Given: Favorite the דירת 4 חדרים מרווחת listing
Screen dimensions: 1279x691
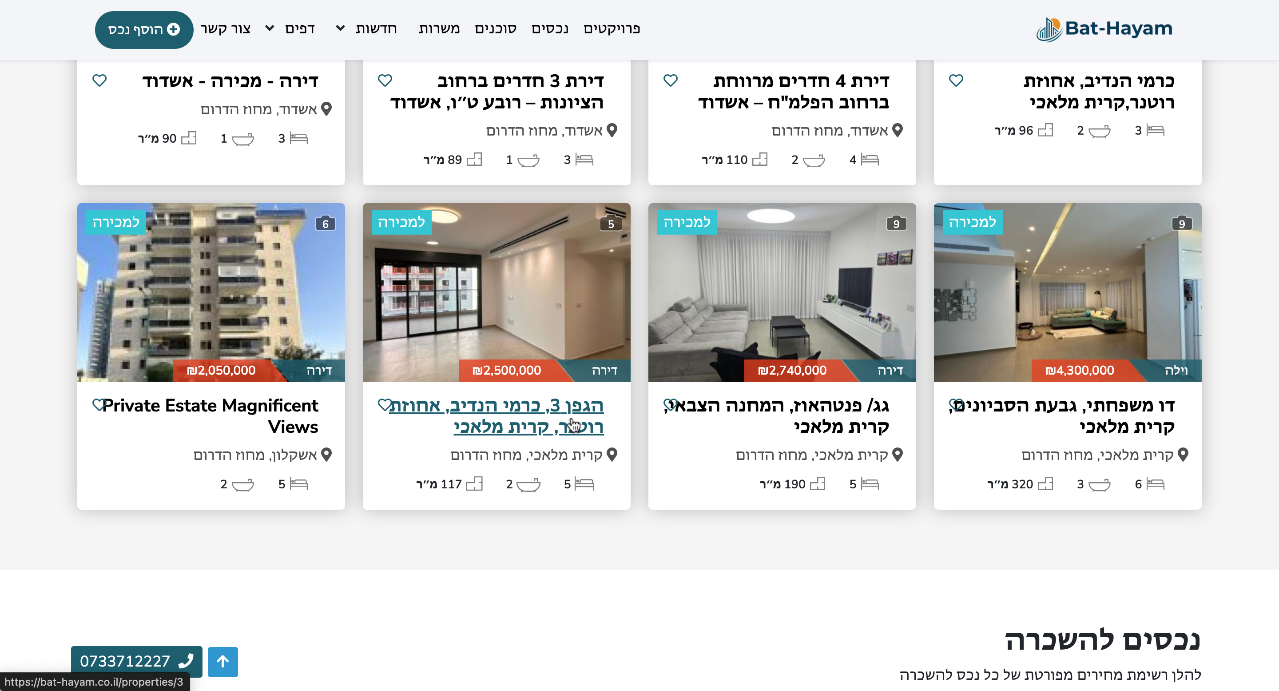Looking at the screenshot, I should [x=670, y=80].
